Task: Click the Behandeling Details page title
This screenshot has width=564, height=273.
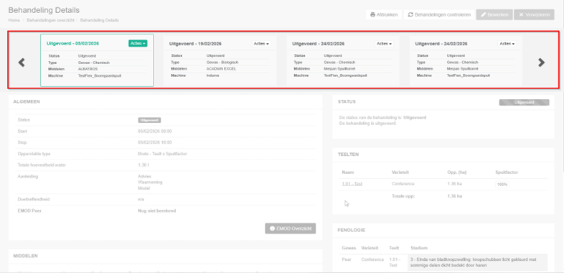Action: 44,10
